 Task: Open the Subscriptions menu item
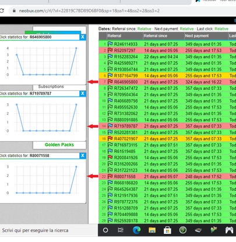[x=51, y=86]
